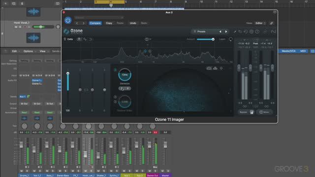Click the Bus 1 send button
The height and width of the screenshot is (177, 315).
[x=23, y=96]
